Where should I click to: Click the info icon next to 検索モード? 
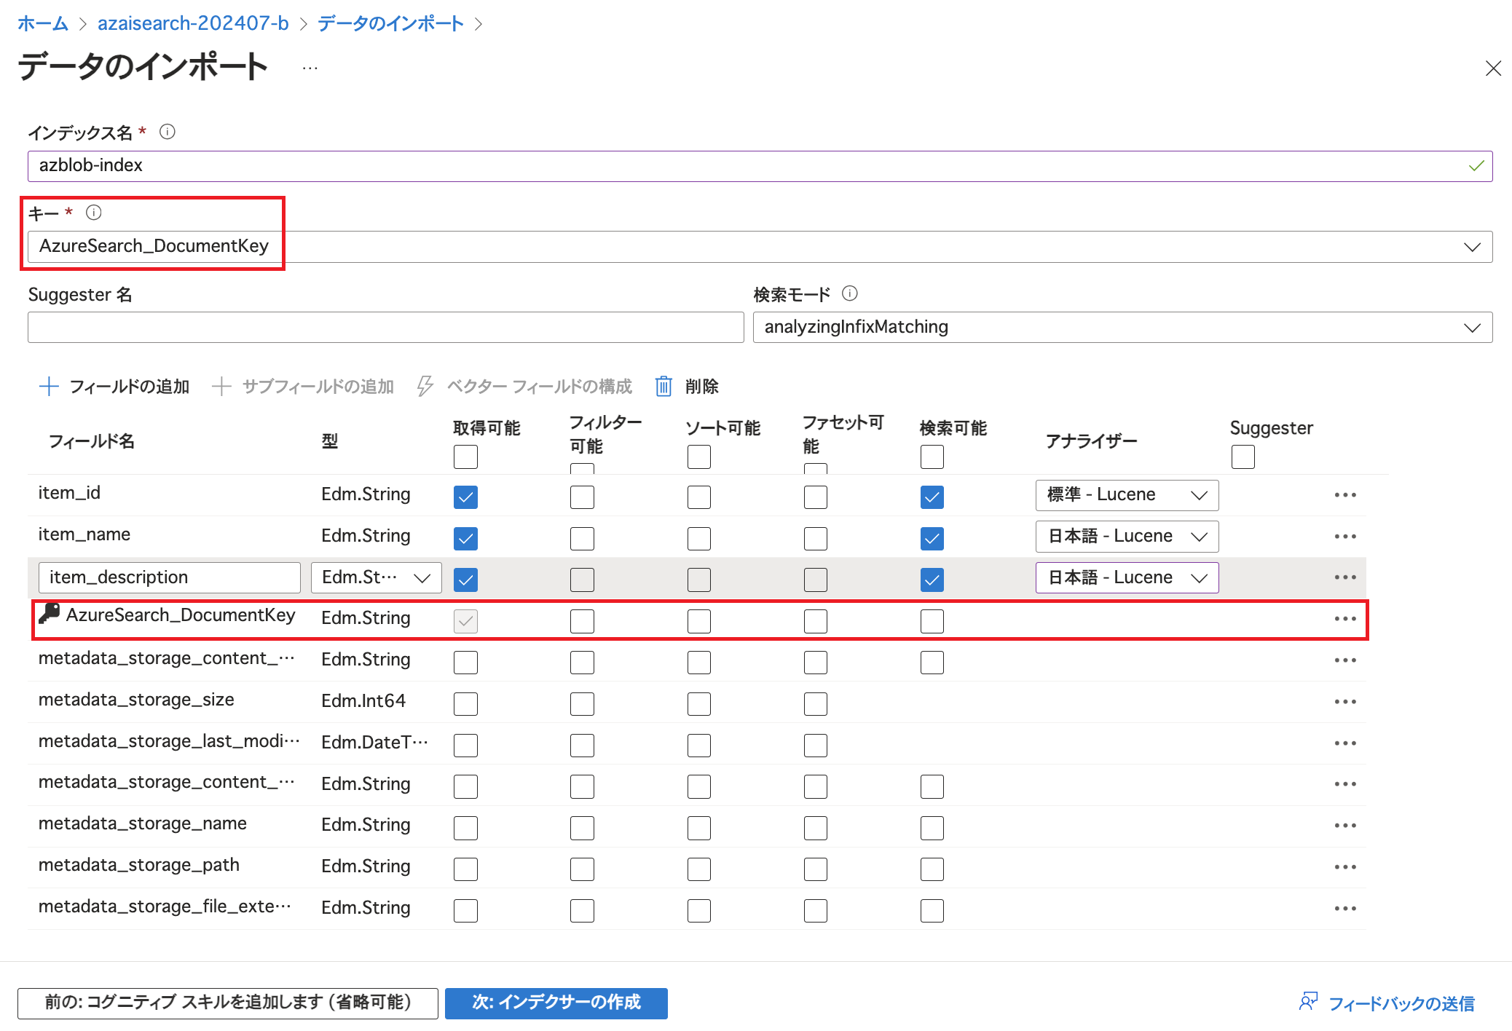[x=850, y=293]
